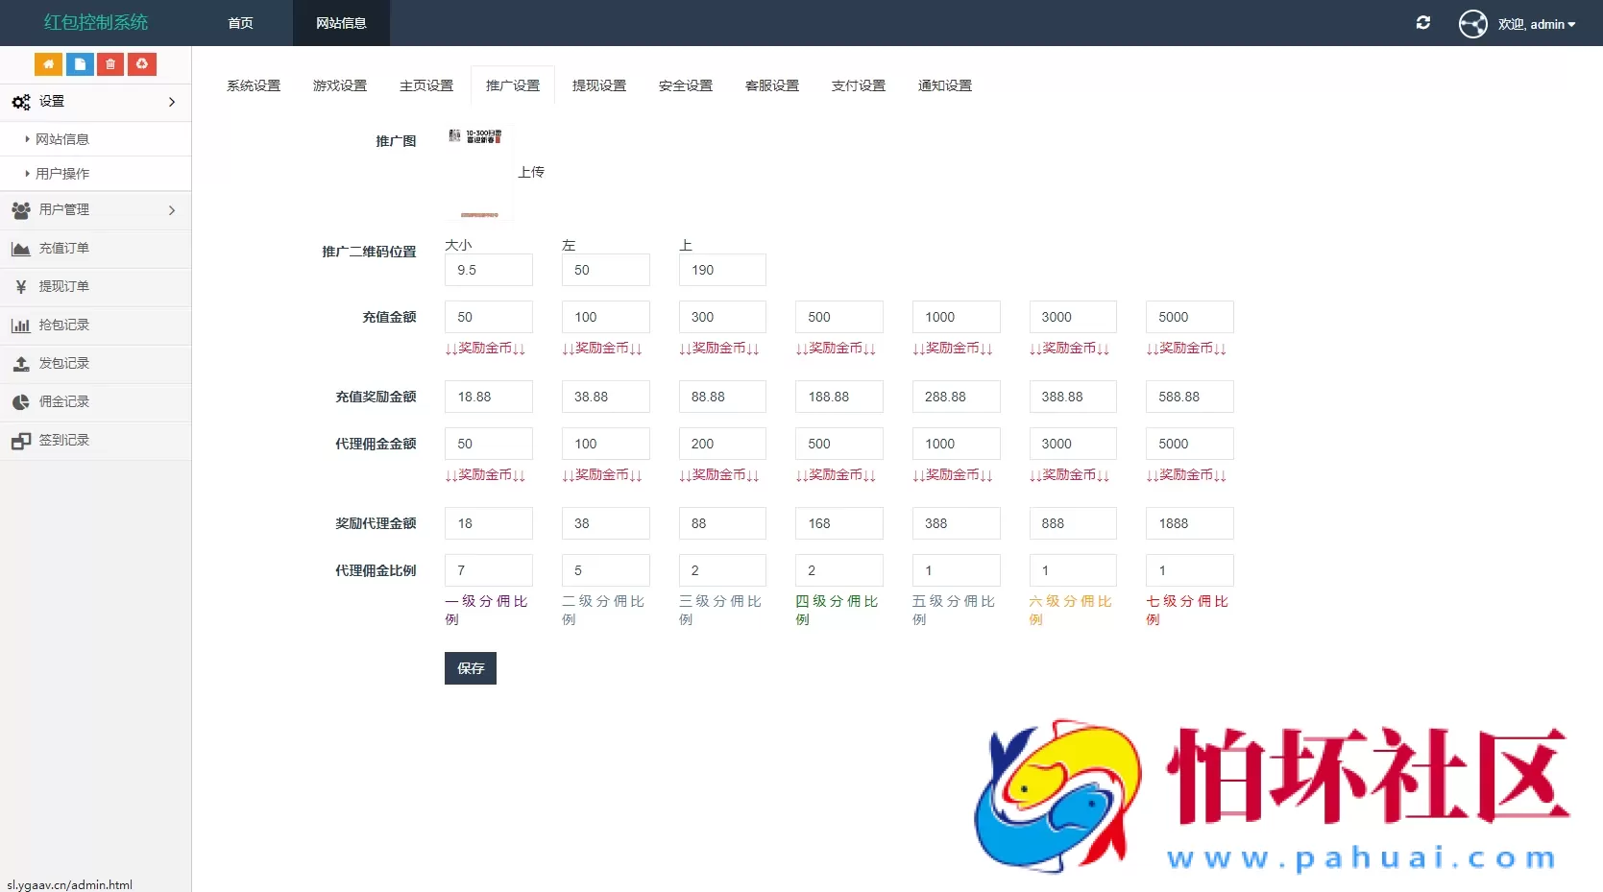
Task: Click the refresh icon in the top bar
Action: click(x=1423, y=22)
